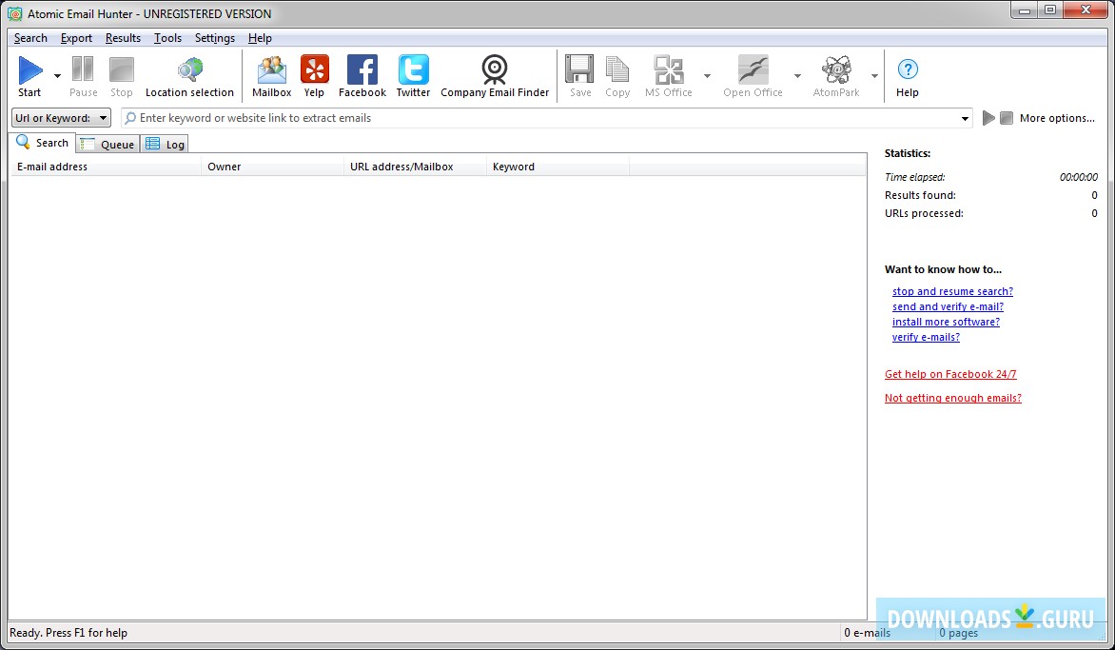The height and width of the screenshot is (650, 1115).
Task: Click the stop and resume search link
Action: pos(952,291)
